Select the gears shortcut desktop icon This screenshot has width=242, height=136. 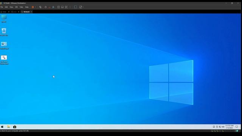(4, 60)
